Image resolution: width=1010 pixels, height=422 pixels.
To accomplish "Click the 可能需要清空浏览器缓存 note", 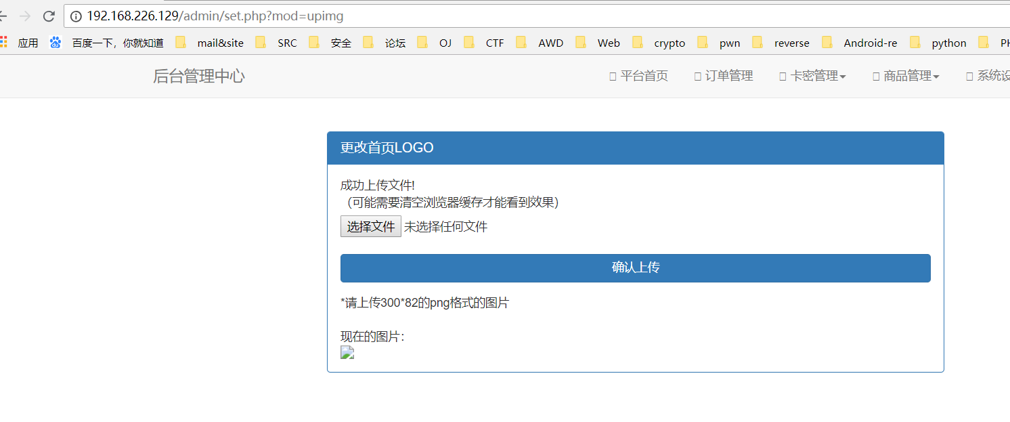I will (x=449, y=202).
